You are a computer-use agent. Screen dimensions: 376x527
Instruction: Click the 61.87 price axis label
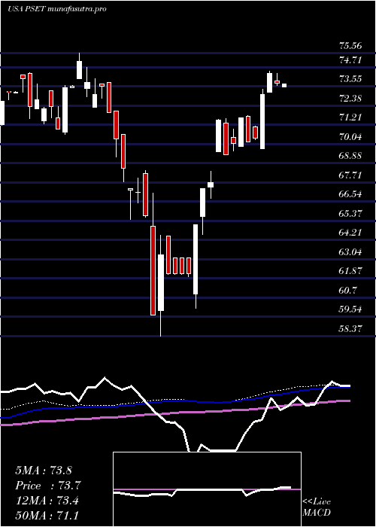[350, 271]
